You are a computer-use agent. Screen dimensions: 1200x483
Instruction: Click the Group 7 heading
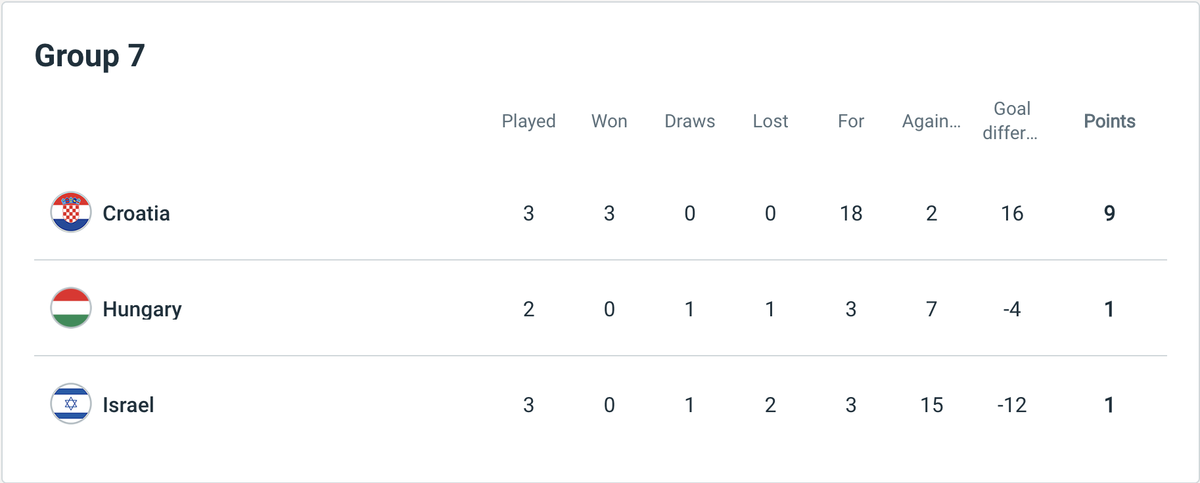pyautogui.click(x=89, y=56)
